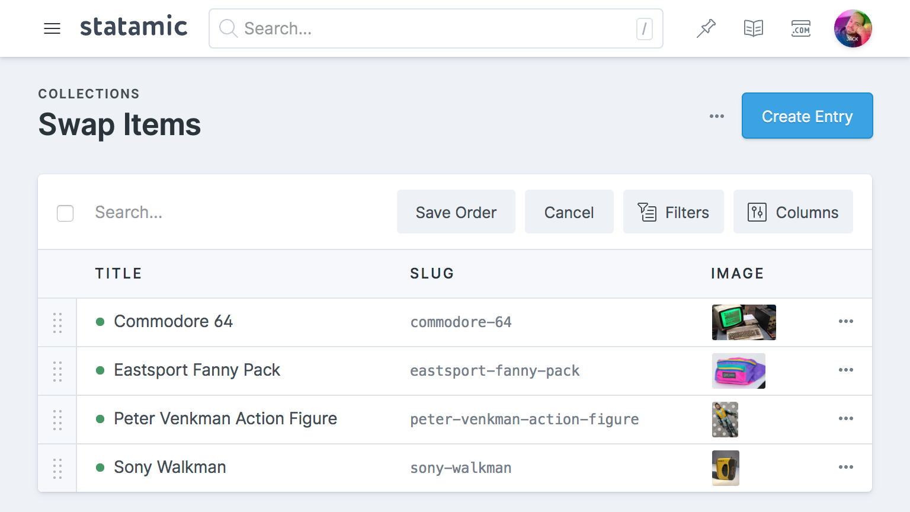Open the Columns customizer
910x512 pixels.
[793, 212]
